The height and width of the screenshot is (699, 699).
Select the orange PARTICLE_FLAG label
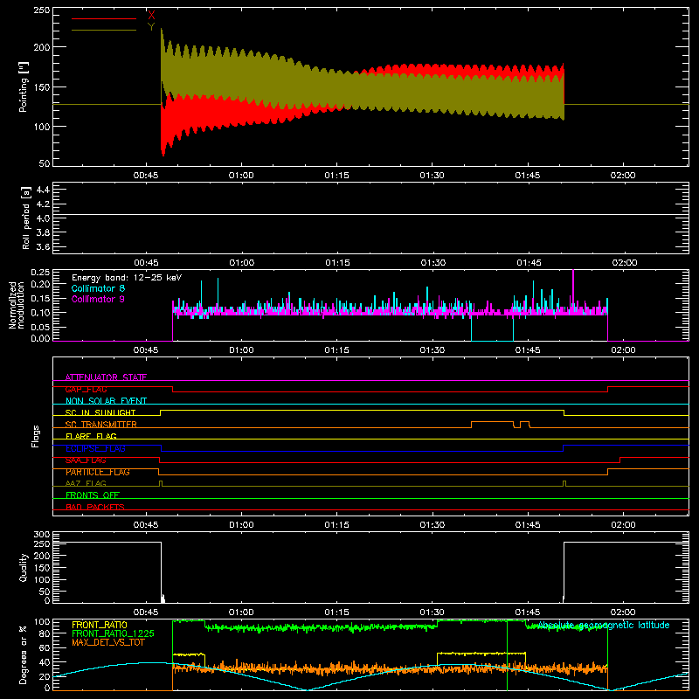[x=98, y=472]
